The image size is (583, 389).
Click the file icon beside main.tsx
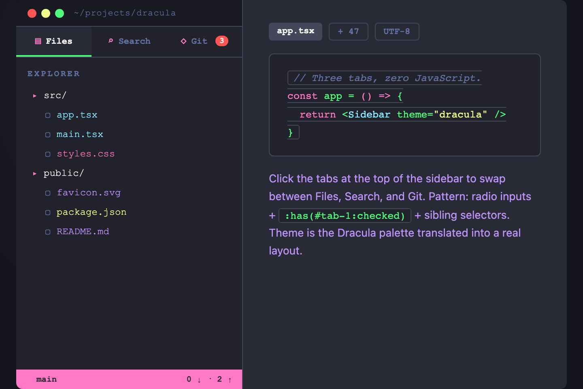(48, 135)
